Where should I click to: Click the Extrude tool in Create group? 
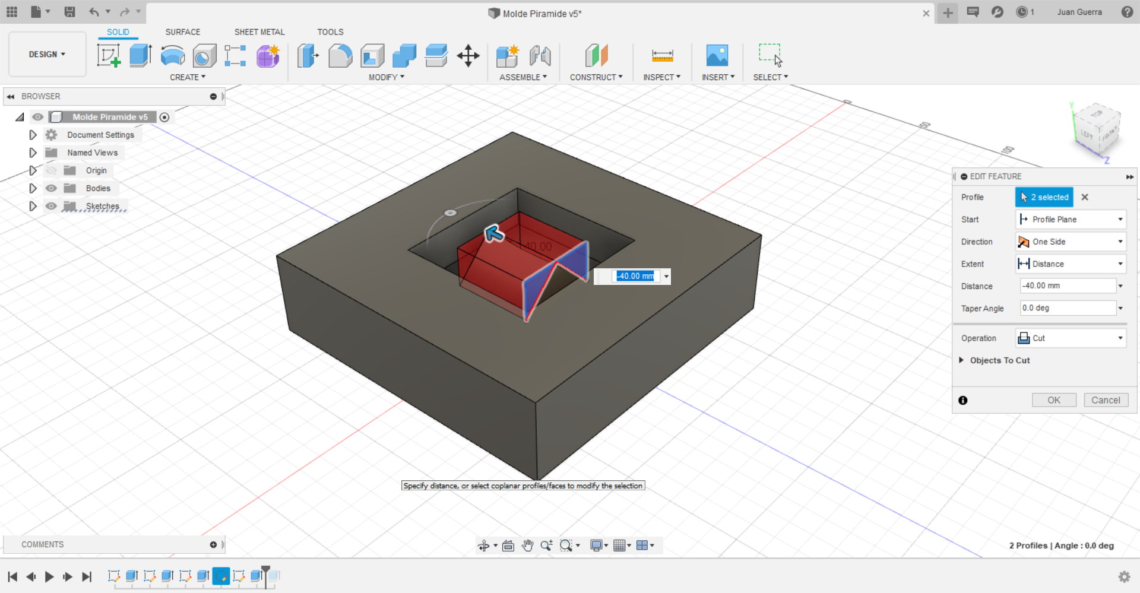(x=141, y=56)
